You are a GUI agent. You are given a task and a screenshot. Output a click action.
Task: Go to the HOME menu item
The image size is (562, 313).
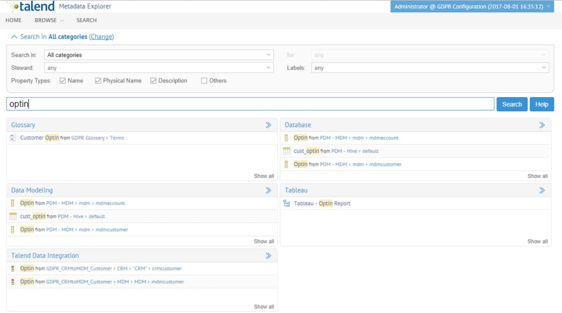pos(13,20)
